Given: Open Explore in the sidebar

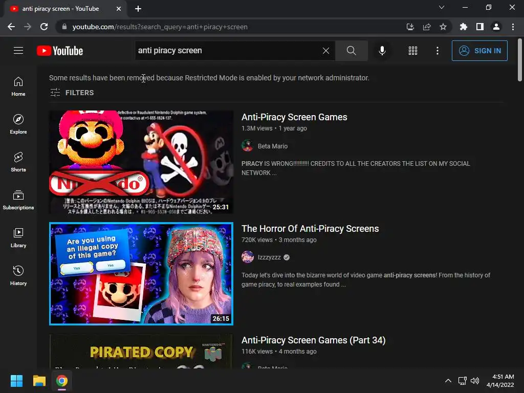Looking at the screenshot, I should [18, 124].
